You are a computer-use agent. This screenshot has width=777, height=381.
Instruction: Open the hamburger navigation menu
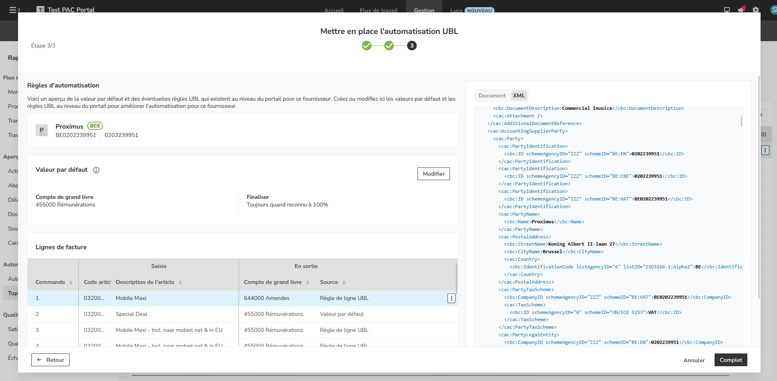point(14,10)
